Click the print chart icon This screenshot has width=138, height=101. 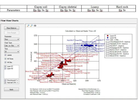(35, 26)
